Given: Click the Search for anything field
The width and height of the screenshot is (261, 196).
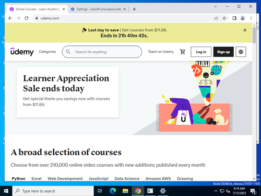Looking at the screenshot, I should [x=102, y=52].
